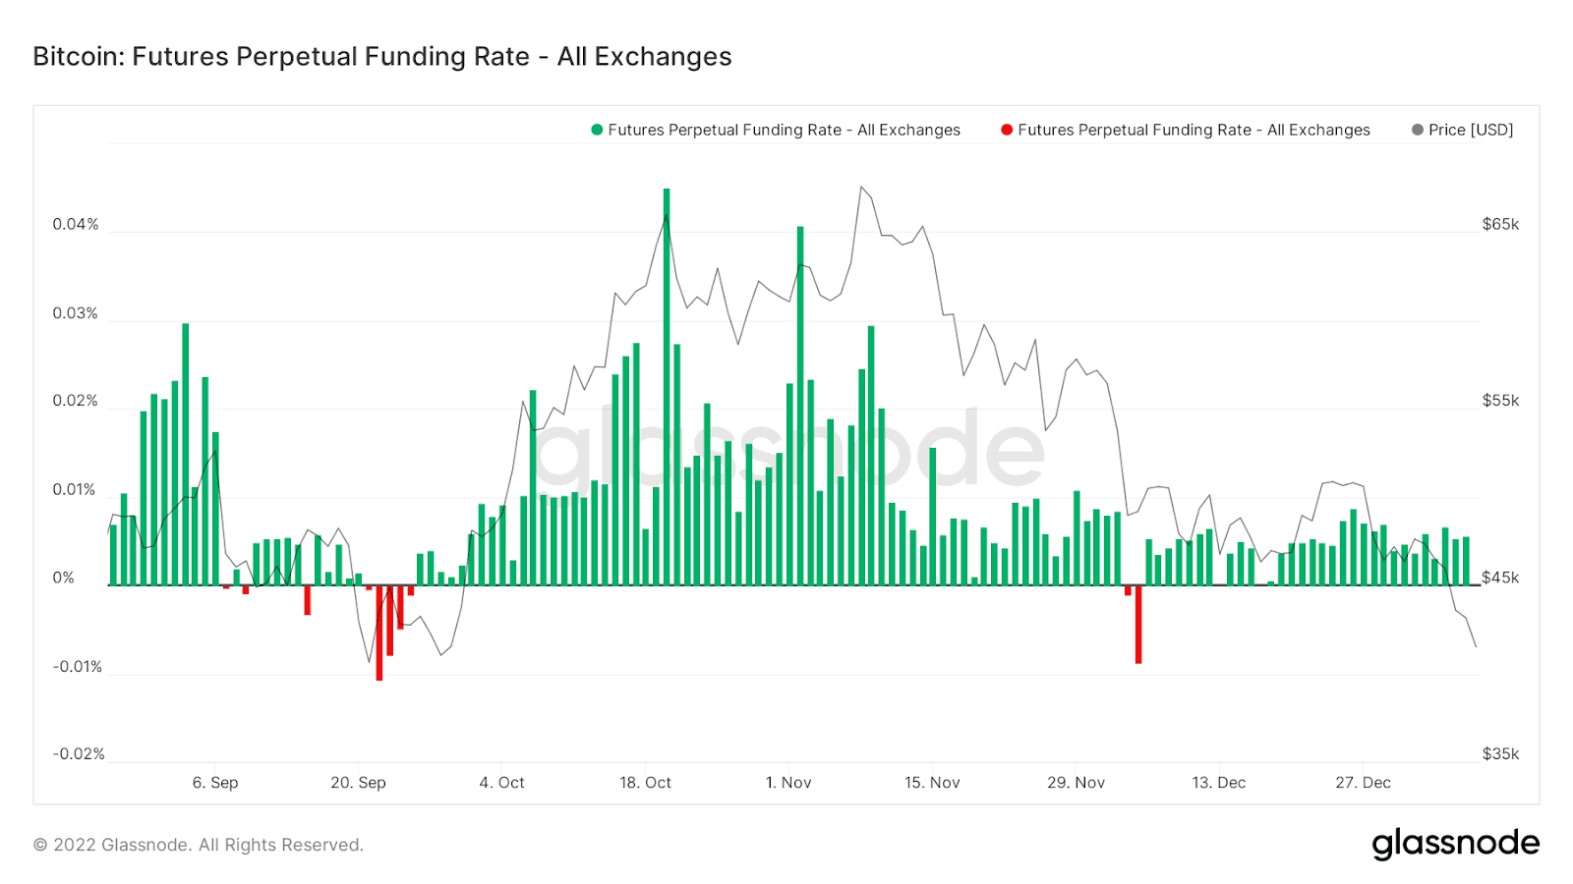Click the '$65k' price axis label
This screenshot has height=884, width=1573.
(1500, 224)
